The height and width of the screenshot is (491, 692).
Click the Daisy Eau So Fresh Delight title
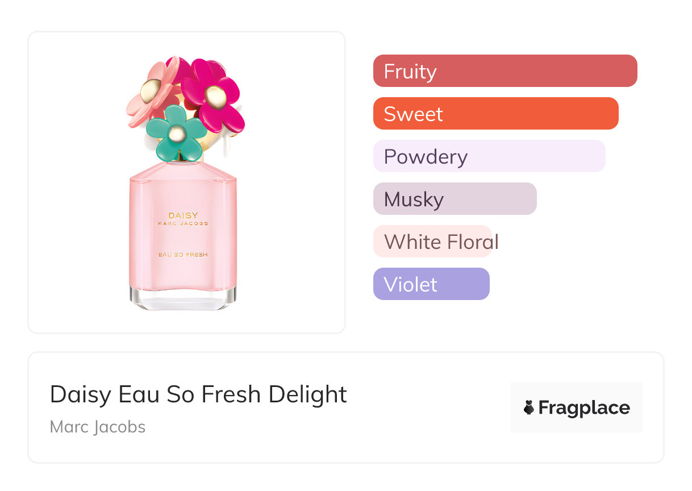[198, 394]
